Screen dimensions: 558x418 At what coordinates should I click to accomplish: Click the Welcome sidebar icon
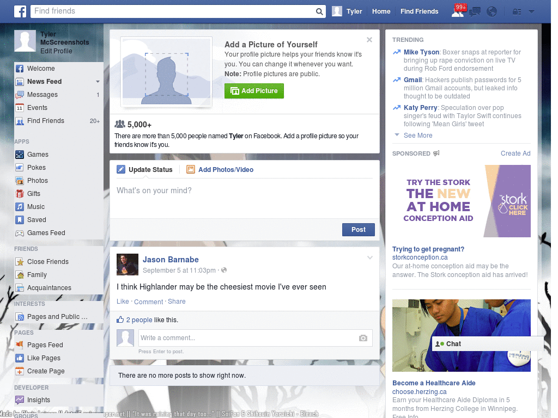(20, 69)
